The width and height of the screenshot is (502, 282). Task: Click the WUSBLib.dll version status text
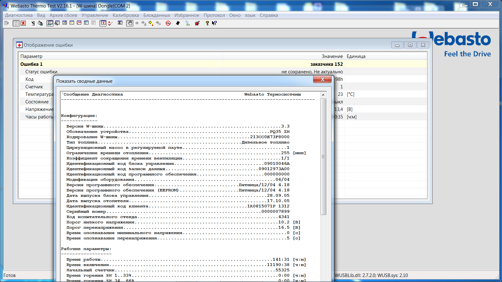(x=371, y=275)
